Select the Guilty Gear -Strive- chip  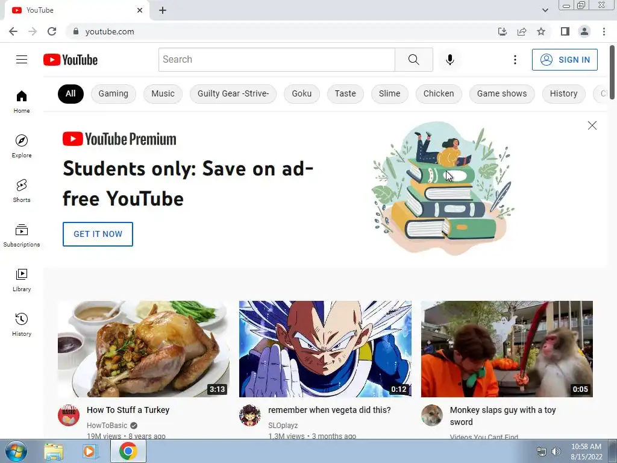point(233,93)
